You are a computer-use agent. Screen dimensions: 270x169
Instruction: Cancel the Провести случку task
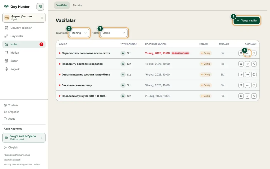click(254, 96)
